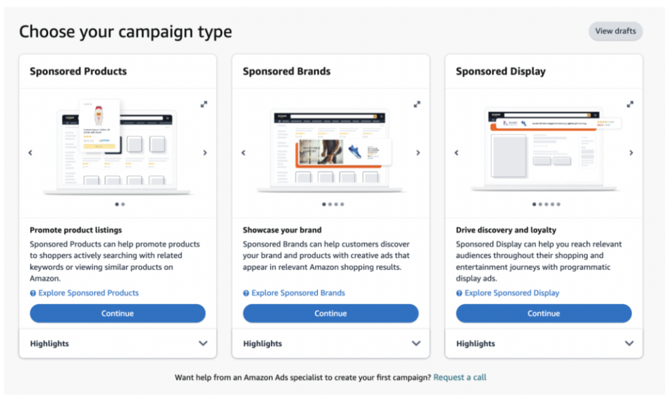The image size is (665, 400).
Task: Show previous Sponsored Products carousel slide
Action: (30, 153)
